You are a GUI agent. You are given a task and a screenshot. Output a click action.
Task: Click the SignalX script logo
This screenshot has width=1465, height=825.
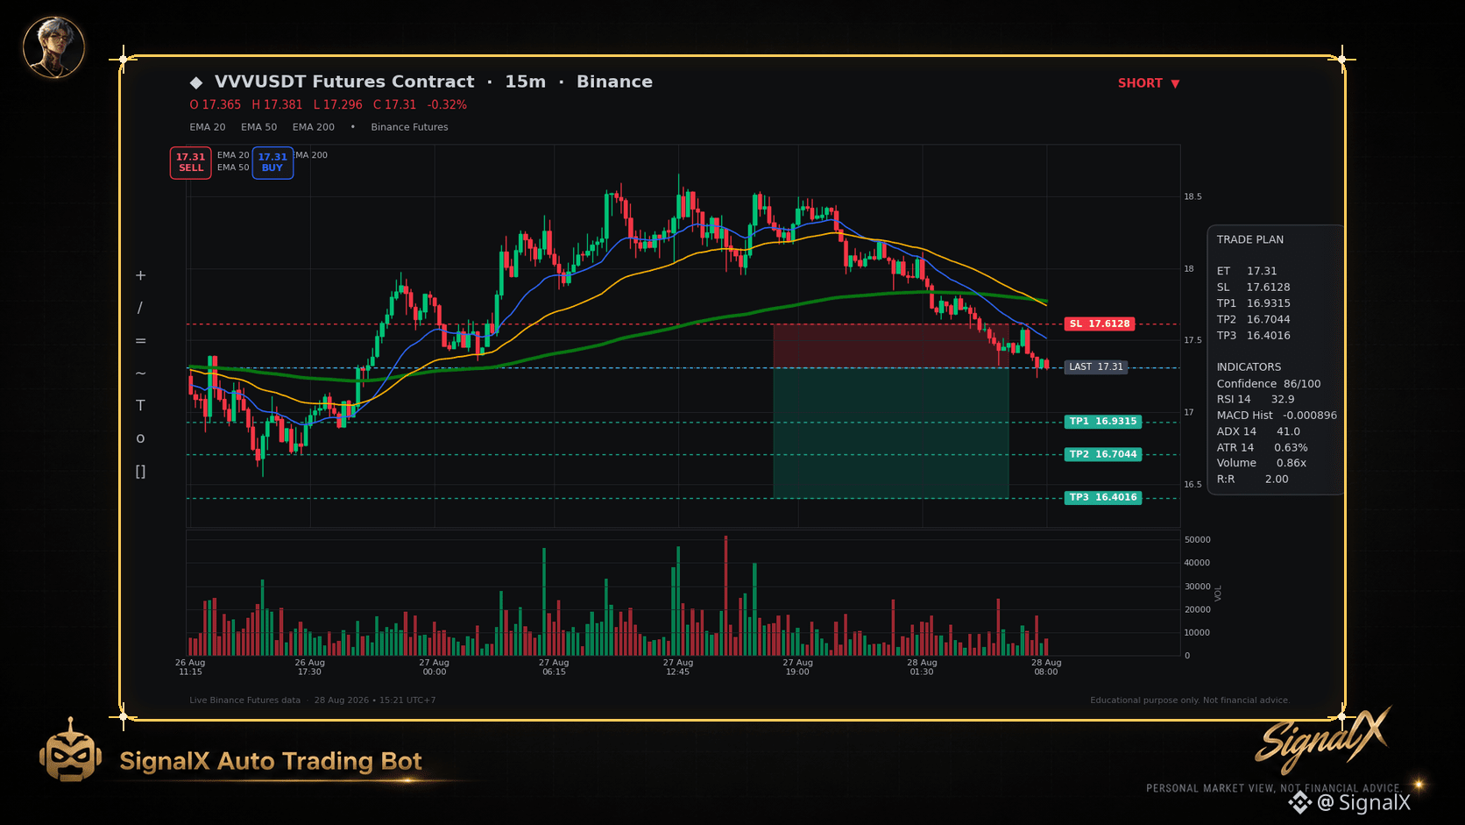pos(1323,739)
